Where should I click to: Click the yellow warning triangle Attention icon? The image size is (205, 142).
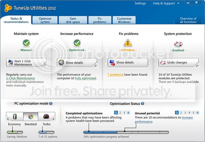(x=128, y=43)
